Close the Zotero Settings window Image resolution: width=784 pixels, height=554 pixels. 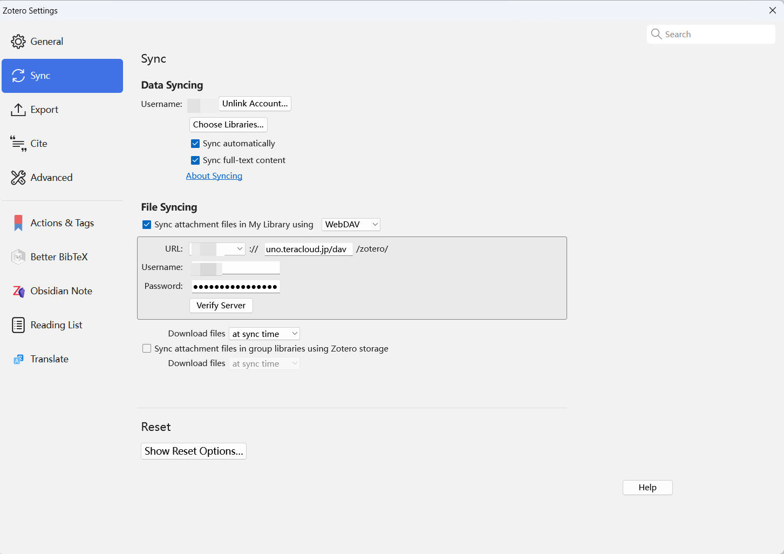coord(772,10)
